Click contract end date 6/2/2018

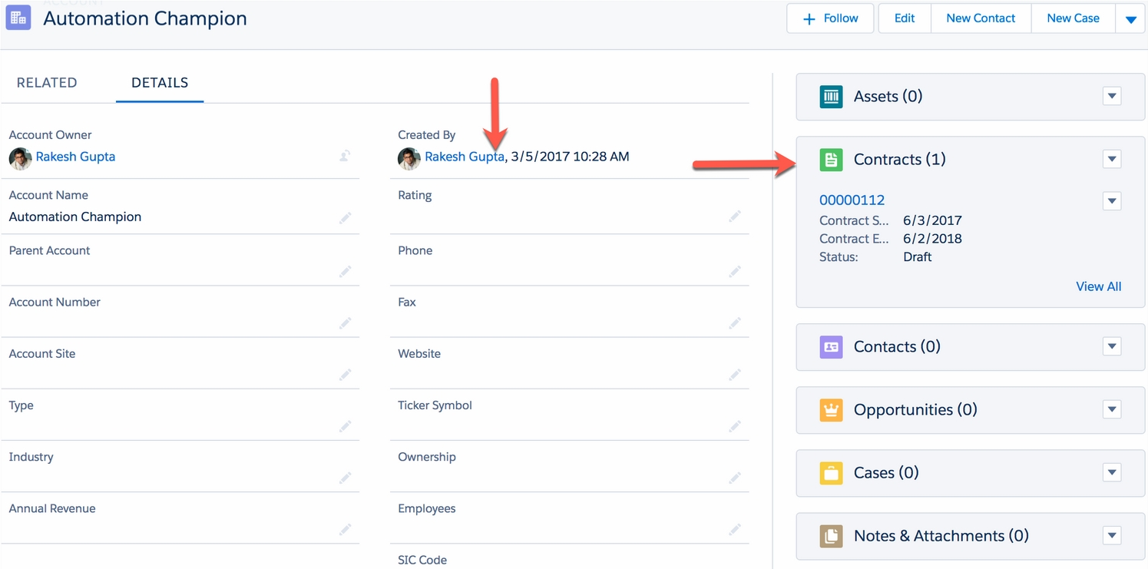point(932,239)
